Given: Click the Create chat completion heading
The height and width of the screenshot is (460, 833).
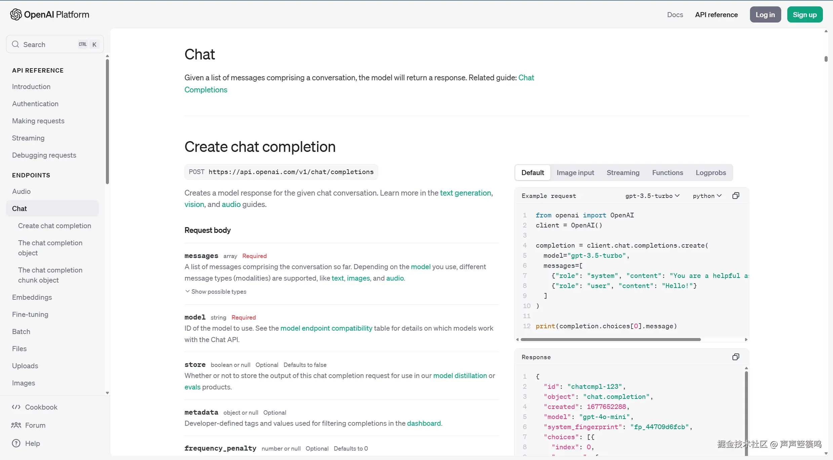Looking at the screenshot, I should tap(260, 147).
